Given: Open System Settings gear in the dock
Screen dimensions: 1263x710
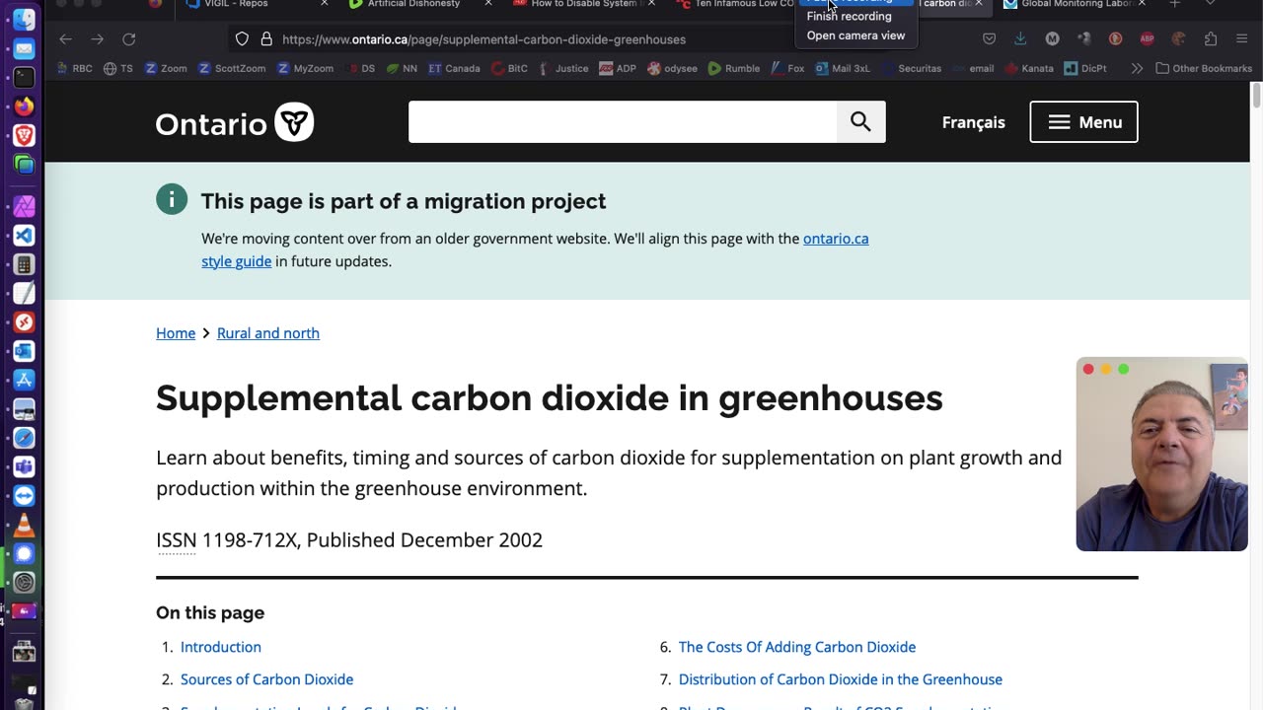Looking at the screenshot, I should tap(24, 583).
